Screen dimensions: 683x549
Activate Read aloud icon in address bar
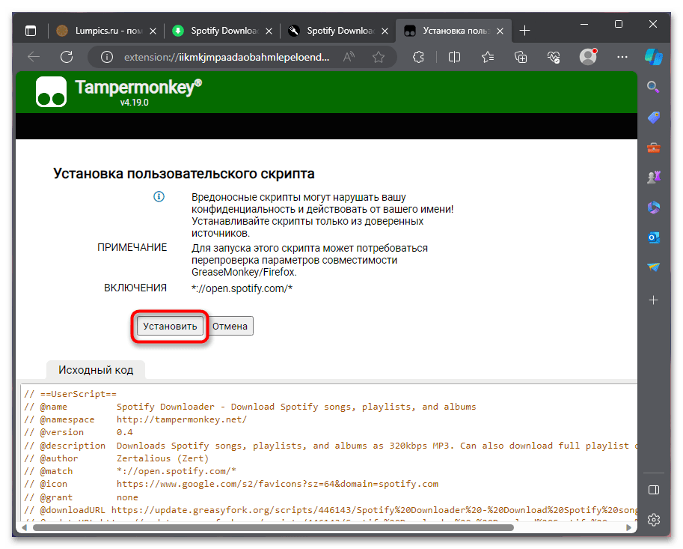pos(349,57)
